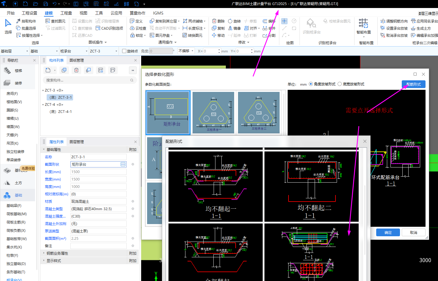The height and width of the screenshot is (281, 438).
Task: Select 角度放坡形式 radio button
Action: click(x=311, y=84)
